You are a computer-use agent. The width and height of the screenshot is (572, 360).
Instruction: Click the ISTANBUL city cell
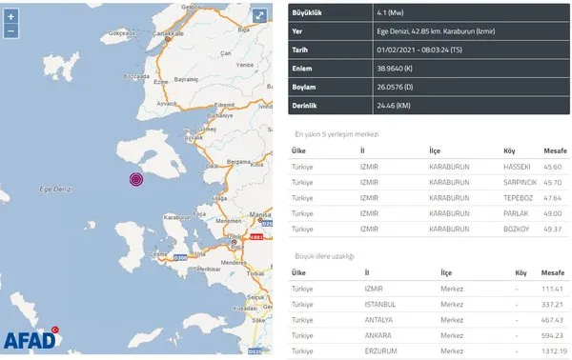point(380,304)
